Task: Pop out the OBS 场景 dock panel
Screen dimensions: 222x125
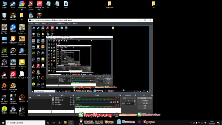Action: [x=50, y=95]
